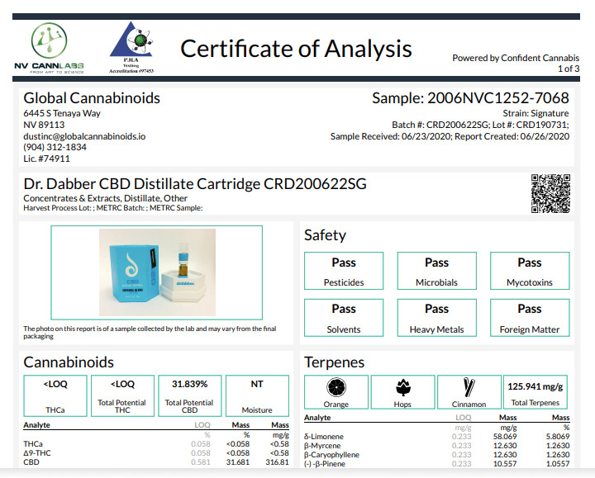This screenshot has height=478, width=595.
Task: Click the phone number (904) 312-1834
Action: (x=55, y=147)
